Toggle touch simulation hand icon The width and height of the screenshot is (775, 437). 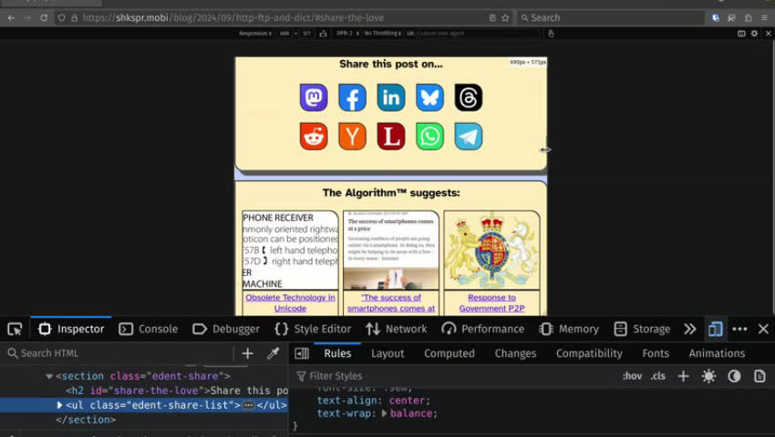[x=551, y=34]
